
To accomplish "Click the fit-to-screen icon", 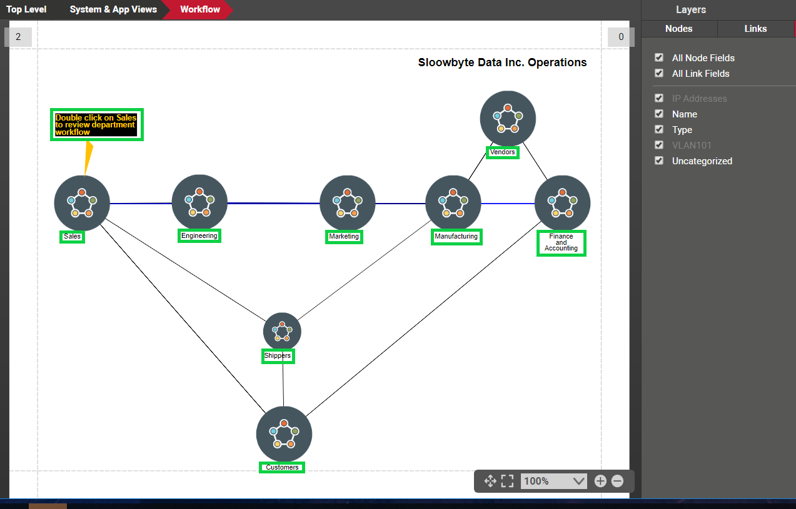I will (x=507, y=481).
